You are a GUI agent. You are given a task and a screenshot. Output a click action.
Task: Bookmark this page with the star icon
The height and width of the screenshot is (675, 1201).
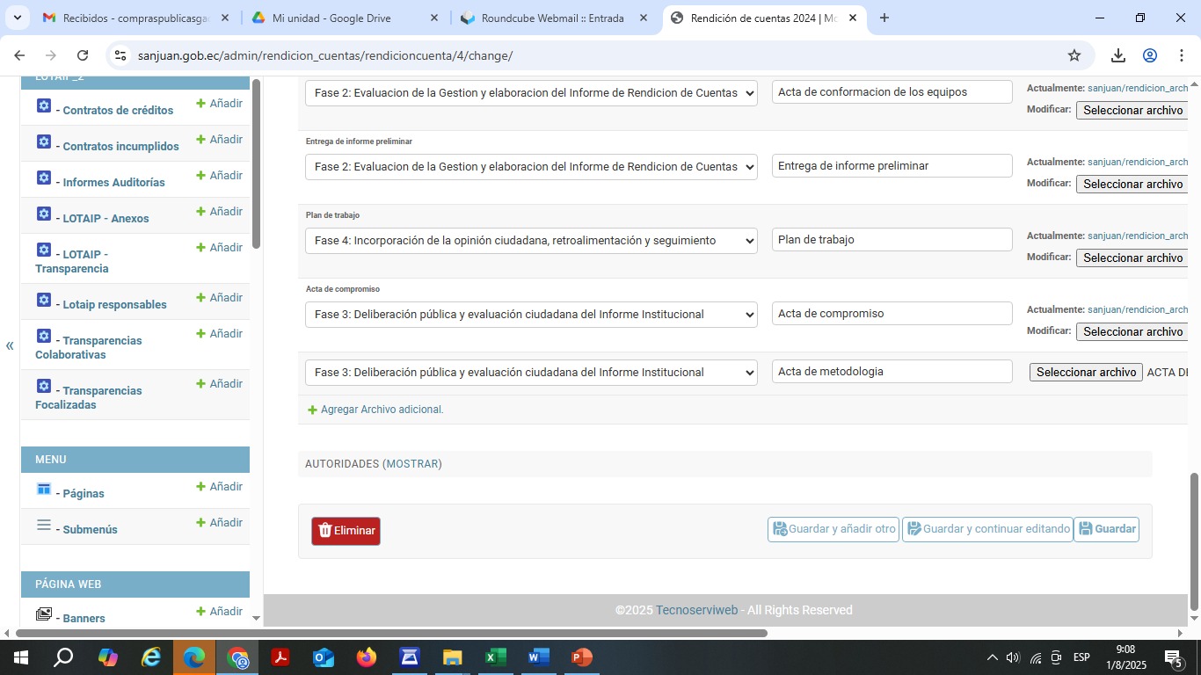tap(1074, 55)
